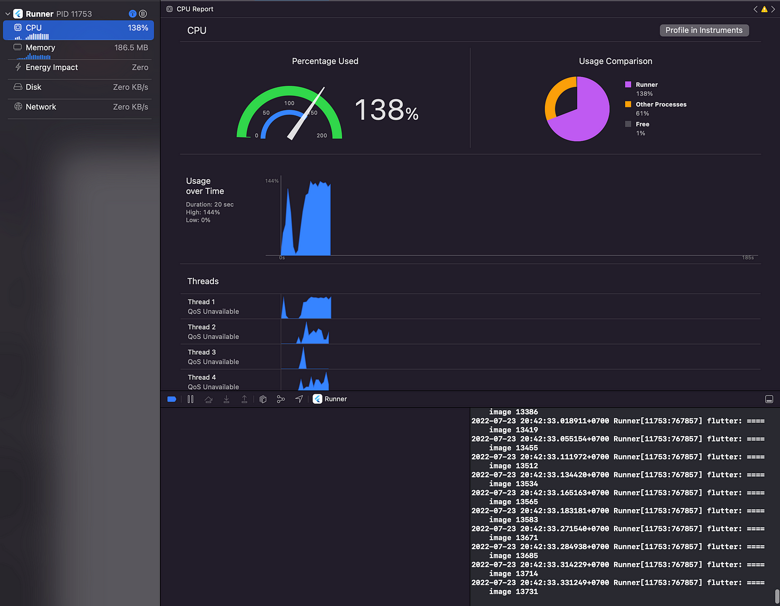Collapse the Runner PID 11753 tree
This screenshot has width=780, height=606.
point(8,14)
